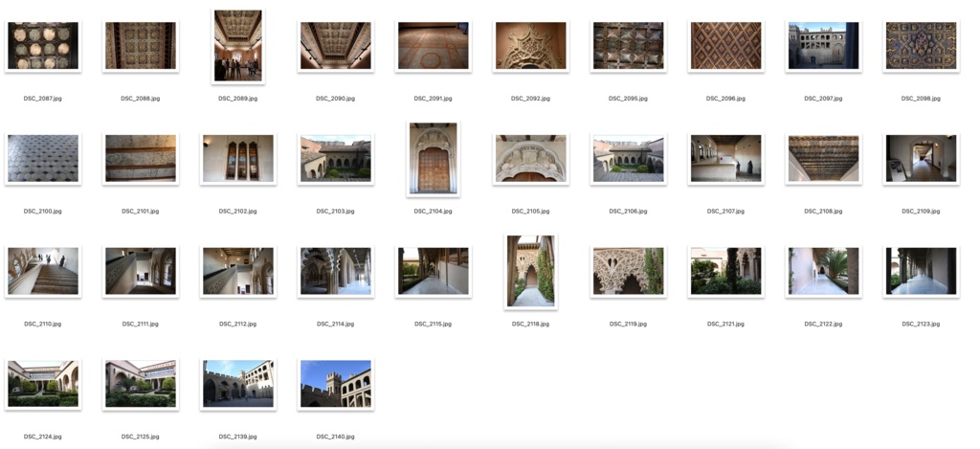
Task: Click the DSC_2119.jpg carved arch thumbnail
Action: point(628,271)
